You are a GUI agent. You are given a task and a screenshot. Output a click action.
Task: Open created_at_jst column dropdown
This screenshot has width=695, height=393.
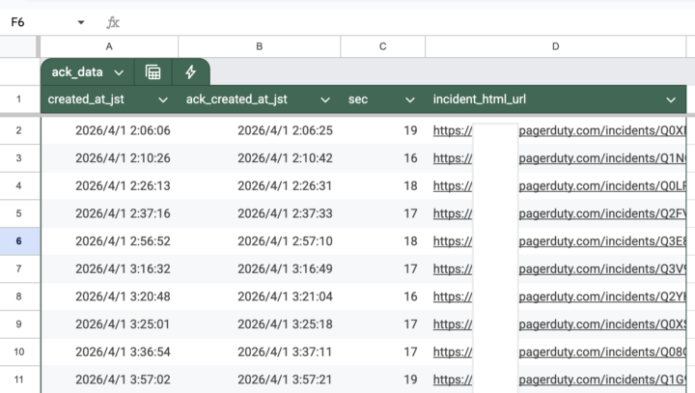click(x=162, y=99)
